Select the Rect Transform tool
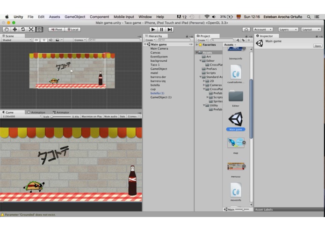 pos(39,29)
